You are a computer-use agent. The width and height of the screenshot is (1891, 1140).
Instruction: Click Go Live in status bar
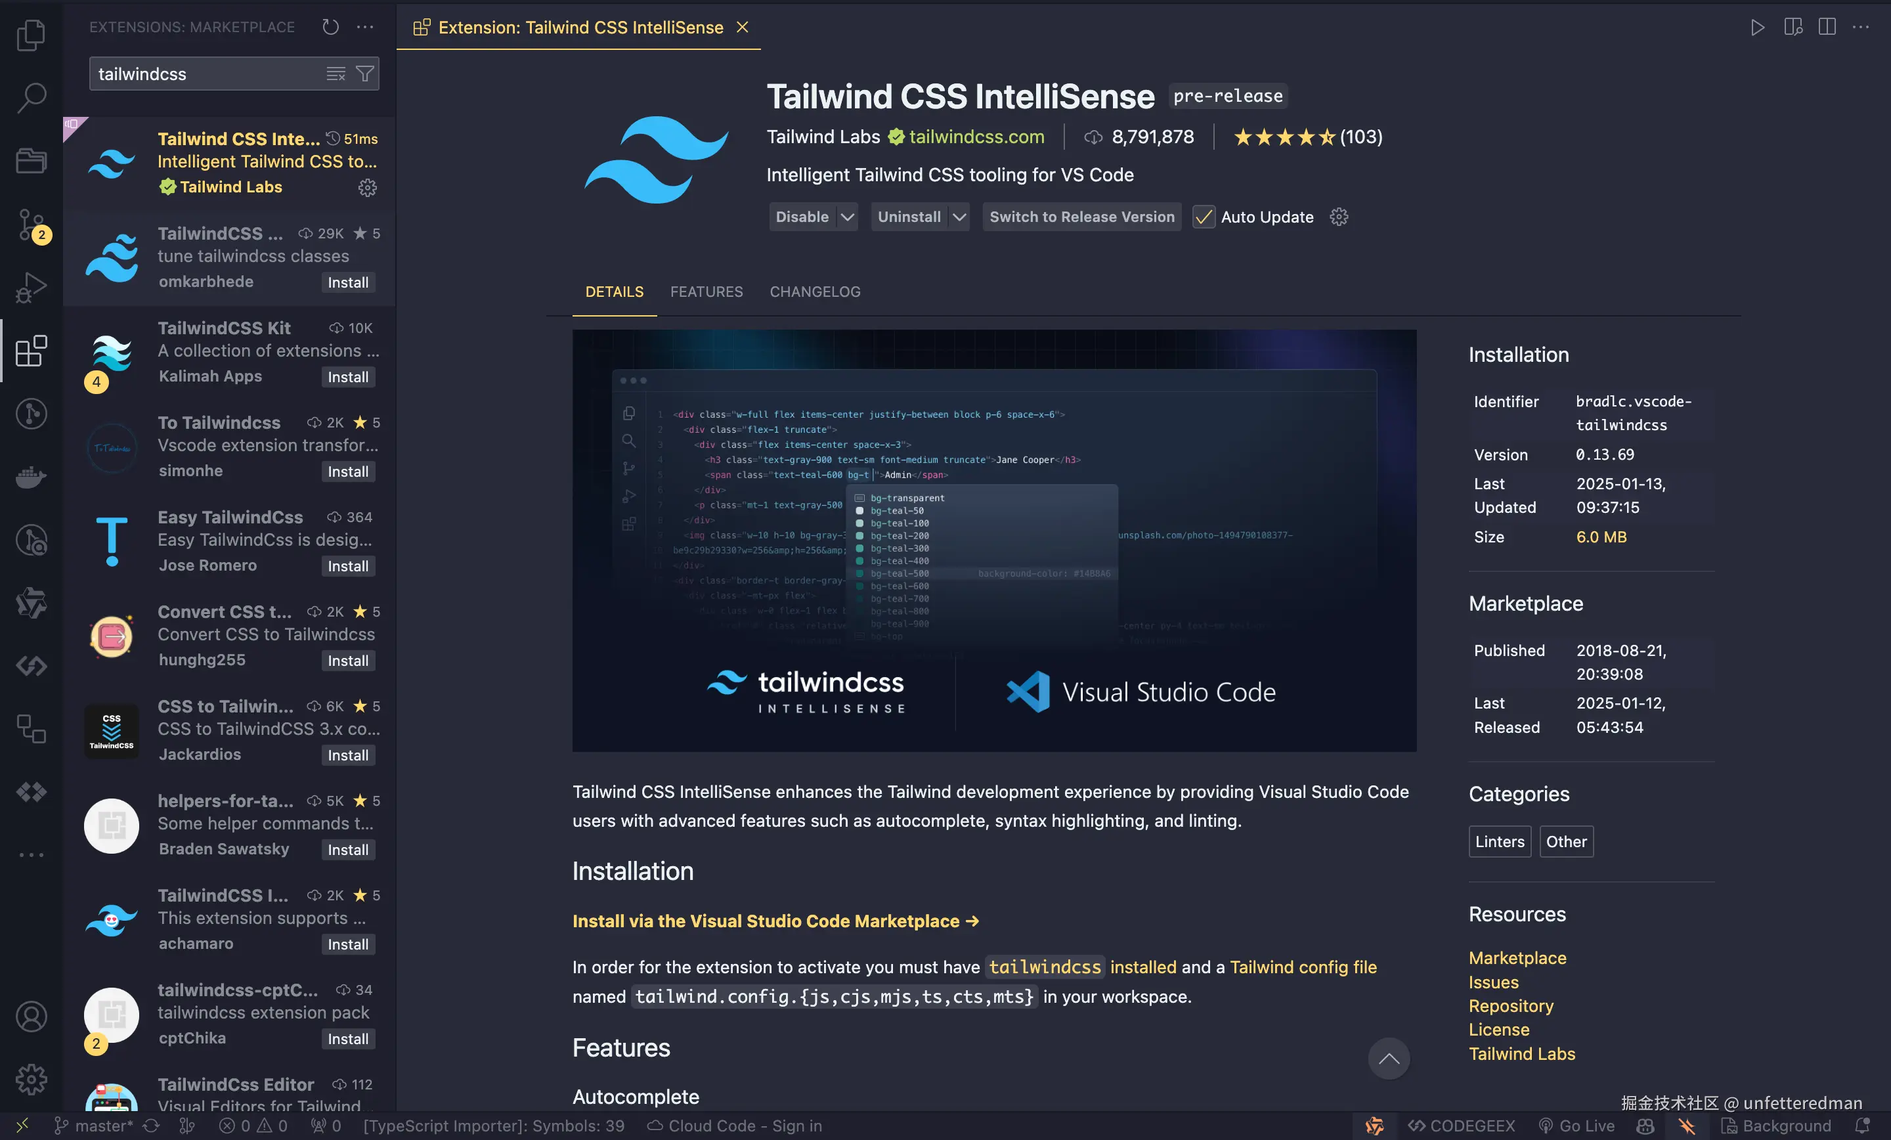pos(1577,1126)
